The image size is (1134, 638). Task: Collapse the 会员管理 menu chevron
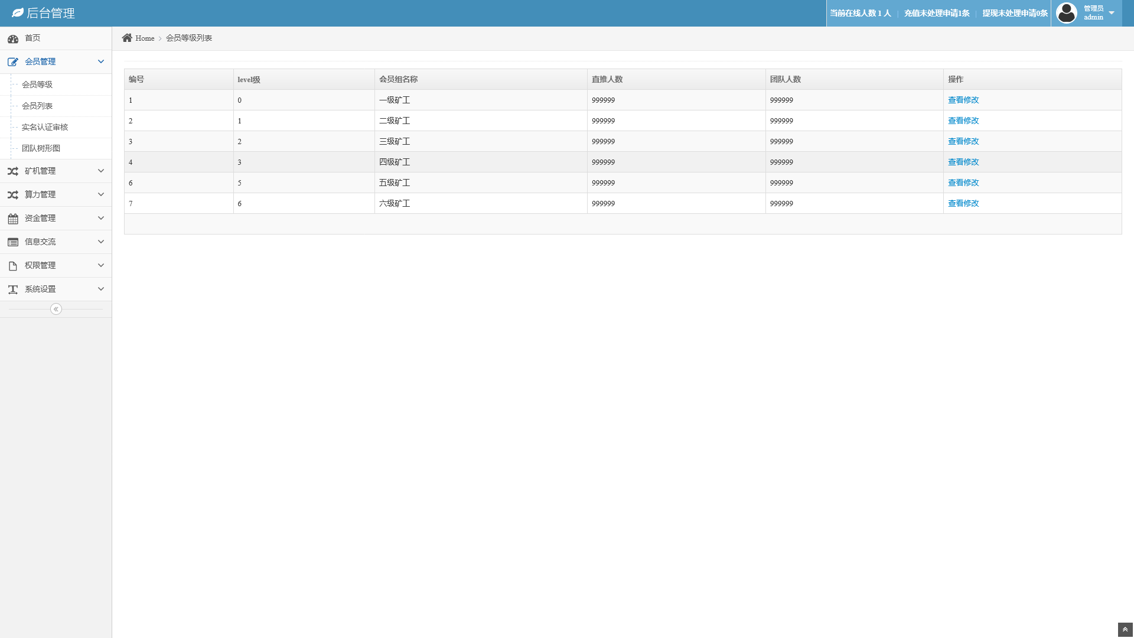point(101,61)
